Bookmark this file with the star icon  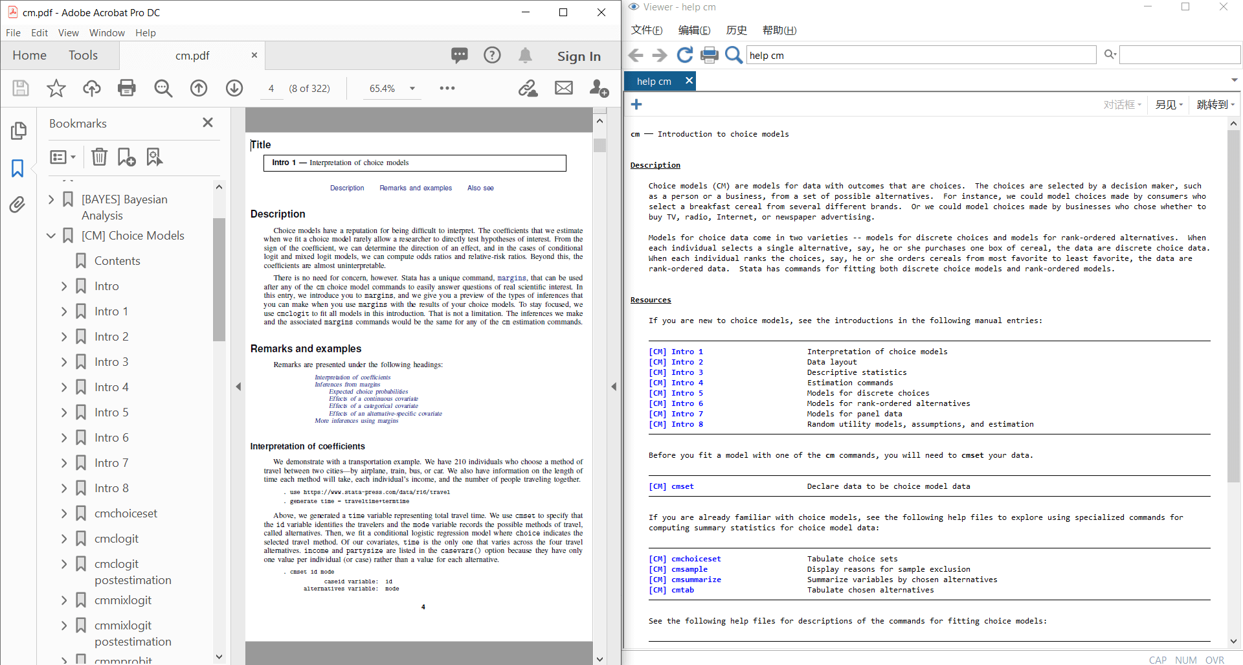[56, 88]
